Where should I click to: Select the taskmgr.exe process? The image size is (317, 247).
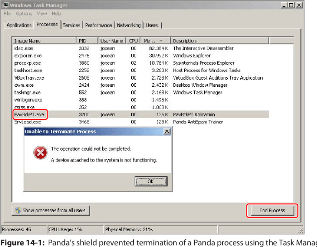[x=140, y=92]
